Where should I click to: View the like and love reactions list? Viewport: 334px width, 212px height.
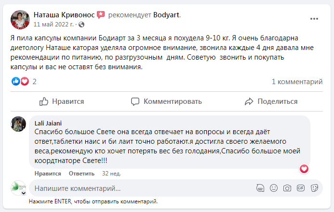click(x=21, y=82)
